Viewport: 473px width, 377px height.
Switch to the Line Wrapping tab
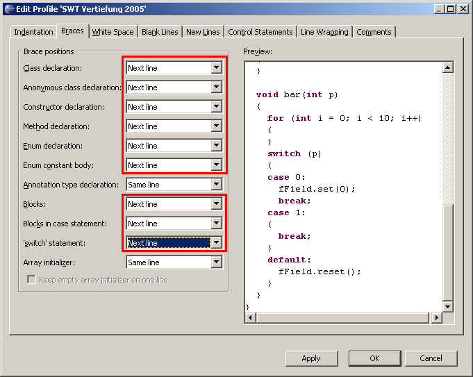click(324, 32)
